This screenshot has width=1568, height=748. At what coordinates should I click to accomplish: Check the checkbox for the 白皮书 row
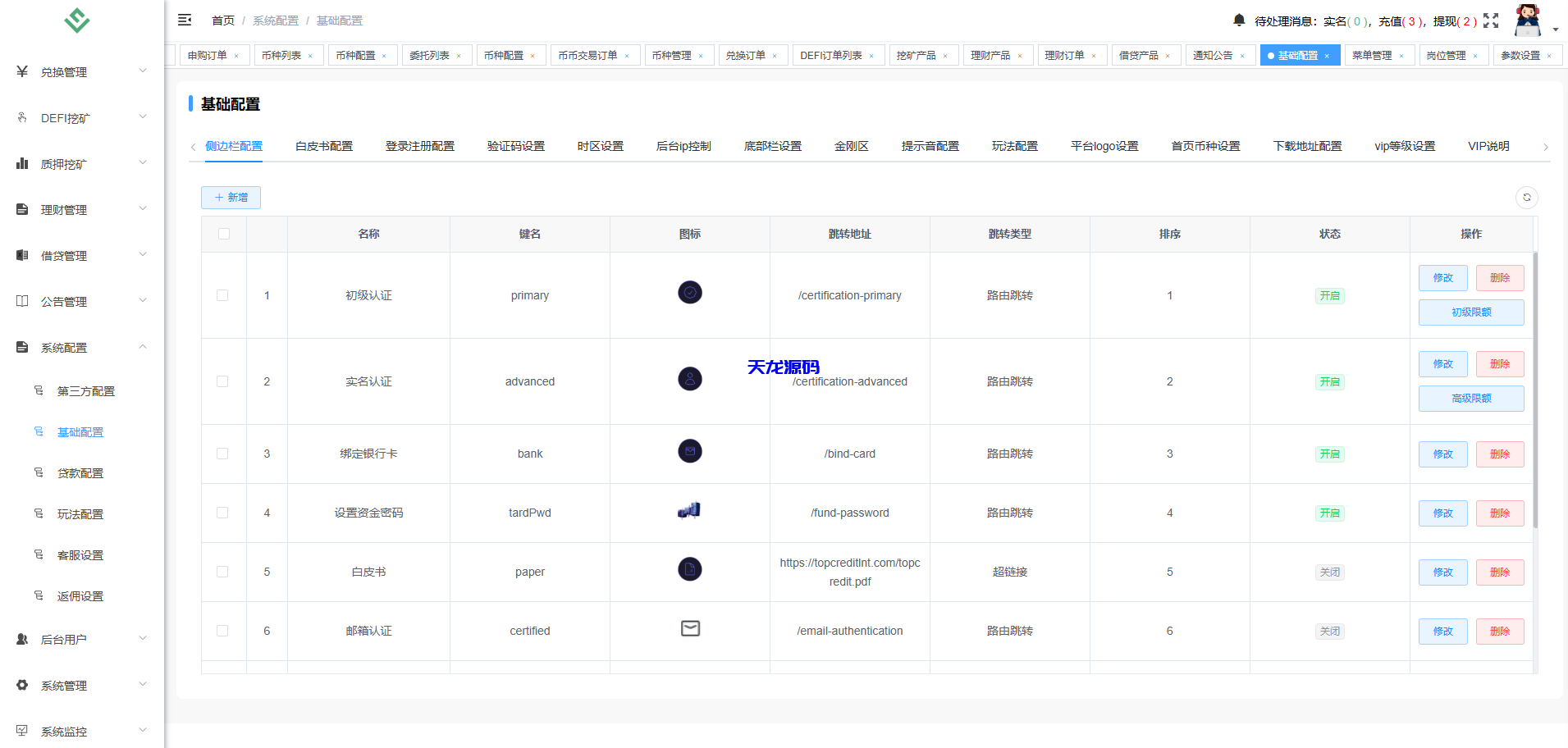tap(223, 572)
